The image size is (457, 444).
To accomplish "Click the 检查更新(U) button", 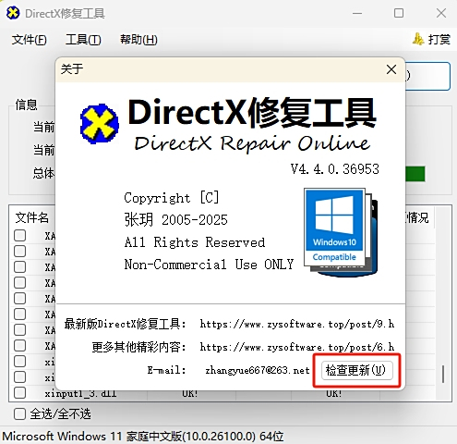I will click(357, 370).
